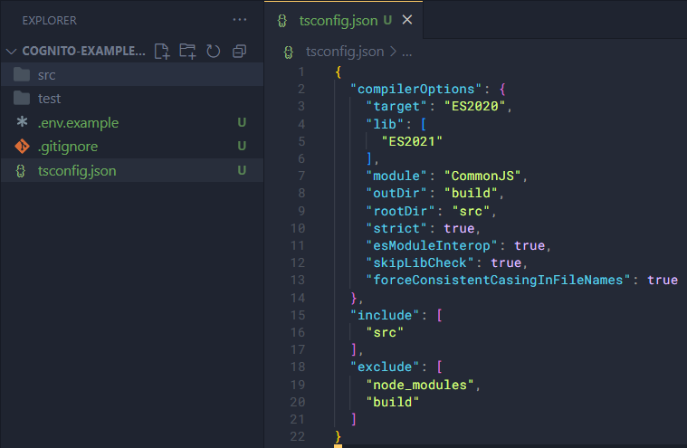Click the src folder icon
Viewport: 687px width, 448px height.
pos(23,75)
